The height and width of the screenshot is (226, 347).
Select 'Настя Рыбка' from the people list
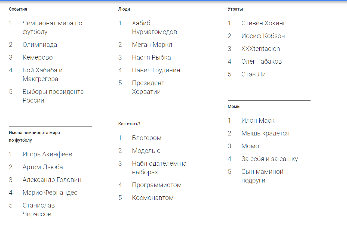pyautogui.click(x=151, y=57)
